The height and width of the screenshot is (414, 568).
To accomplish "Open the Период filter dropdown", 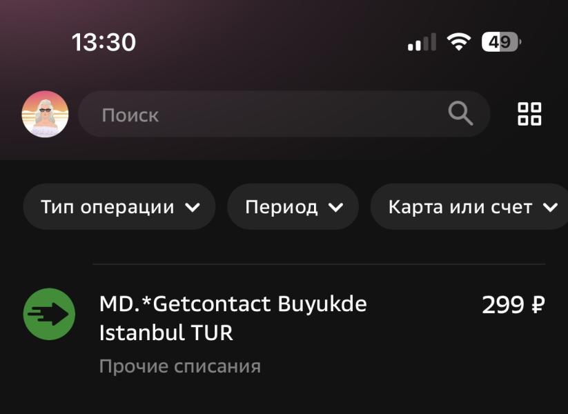I will (x=293, y=207).
